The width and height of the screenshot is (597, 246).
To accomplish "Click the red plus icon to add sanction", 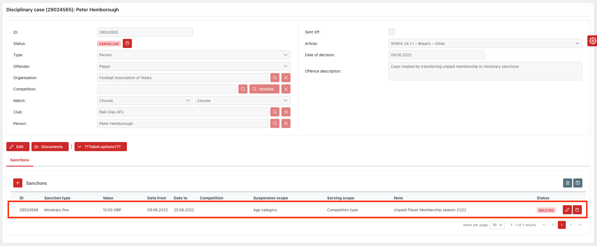I will click(18, 183).
